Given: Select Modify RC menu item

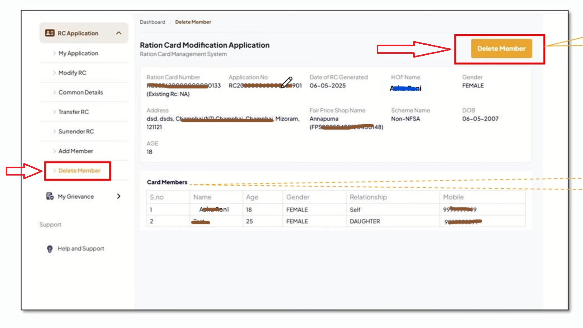Looking at the screenshot, I should click(72, 73).
